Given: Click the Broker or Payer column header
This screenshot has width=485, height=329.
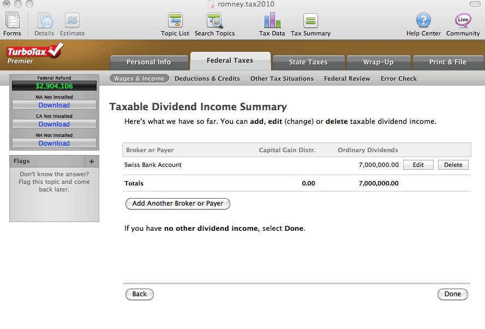Looking at the screenshot, I should tap(149, 150).
